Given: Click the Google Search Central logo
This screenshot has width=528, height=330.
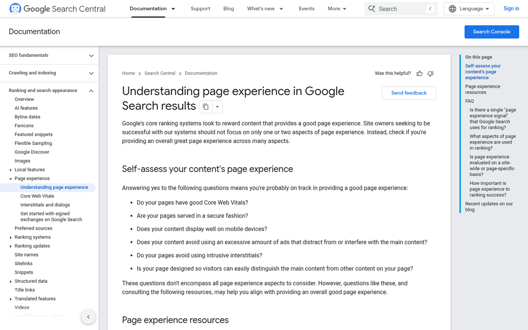Looking at the screenshot, I should (57, 9).
